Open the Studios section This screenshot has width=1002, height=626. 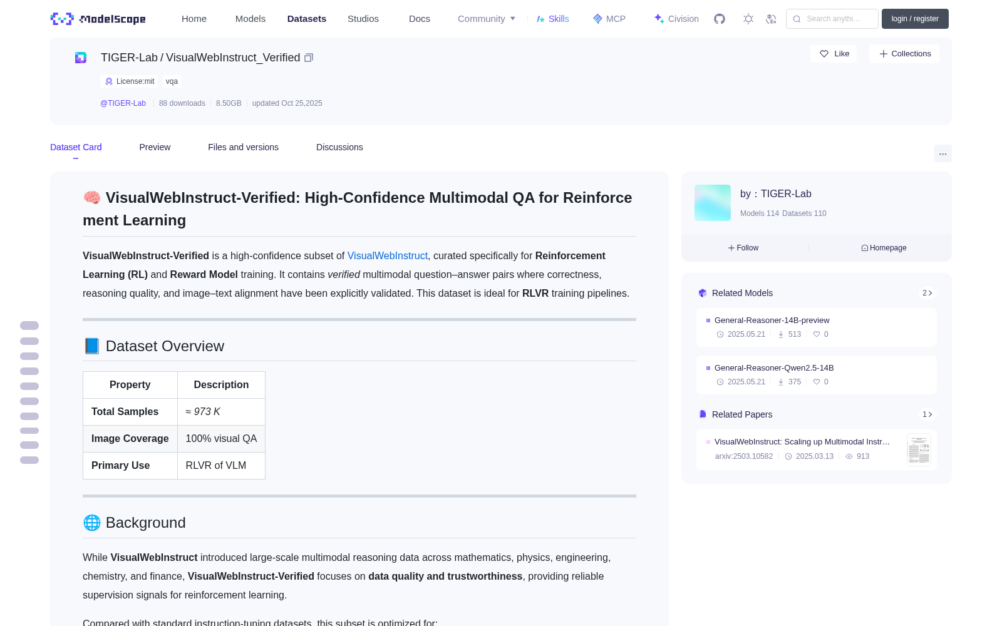point(363,19)
